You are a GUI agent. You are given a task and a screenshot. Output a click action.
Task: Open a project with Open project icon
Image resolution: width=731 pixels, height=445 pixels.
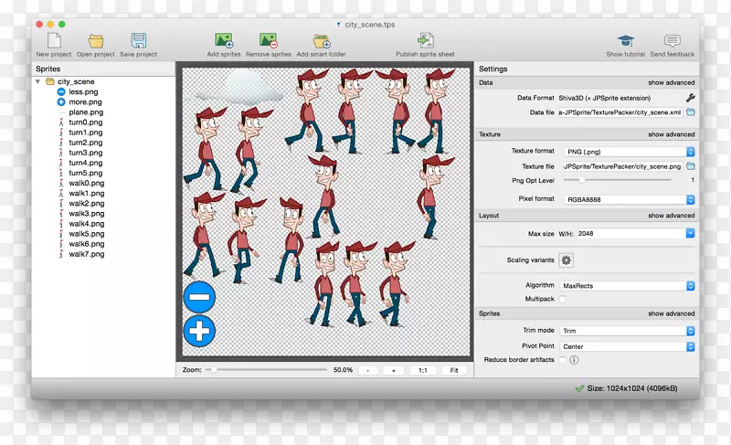[x=96, y=41]
